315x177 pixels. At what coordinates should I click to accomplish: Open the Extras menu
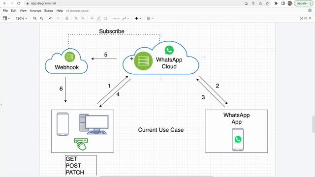pos(49,11)
